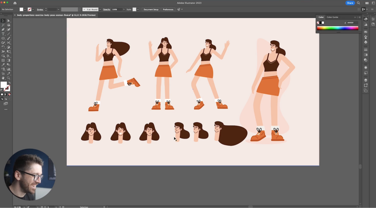Select the Shape Builder tool
The image size is (376, 208).
pyautogui.click(x=3, y=56)
